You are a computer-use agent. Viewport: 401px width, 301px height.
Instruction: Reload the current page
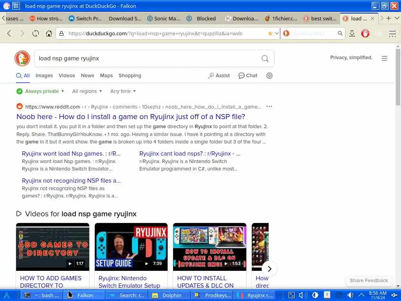click(36, 33)
